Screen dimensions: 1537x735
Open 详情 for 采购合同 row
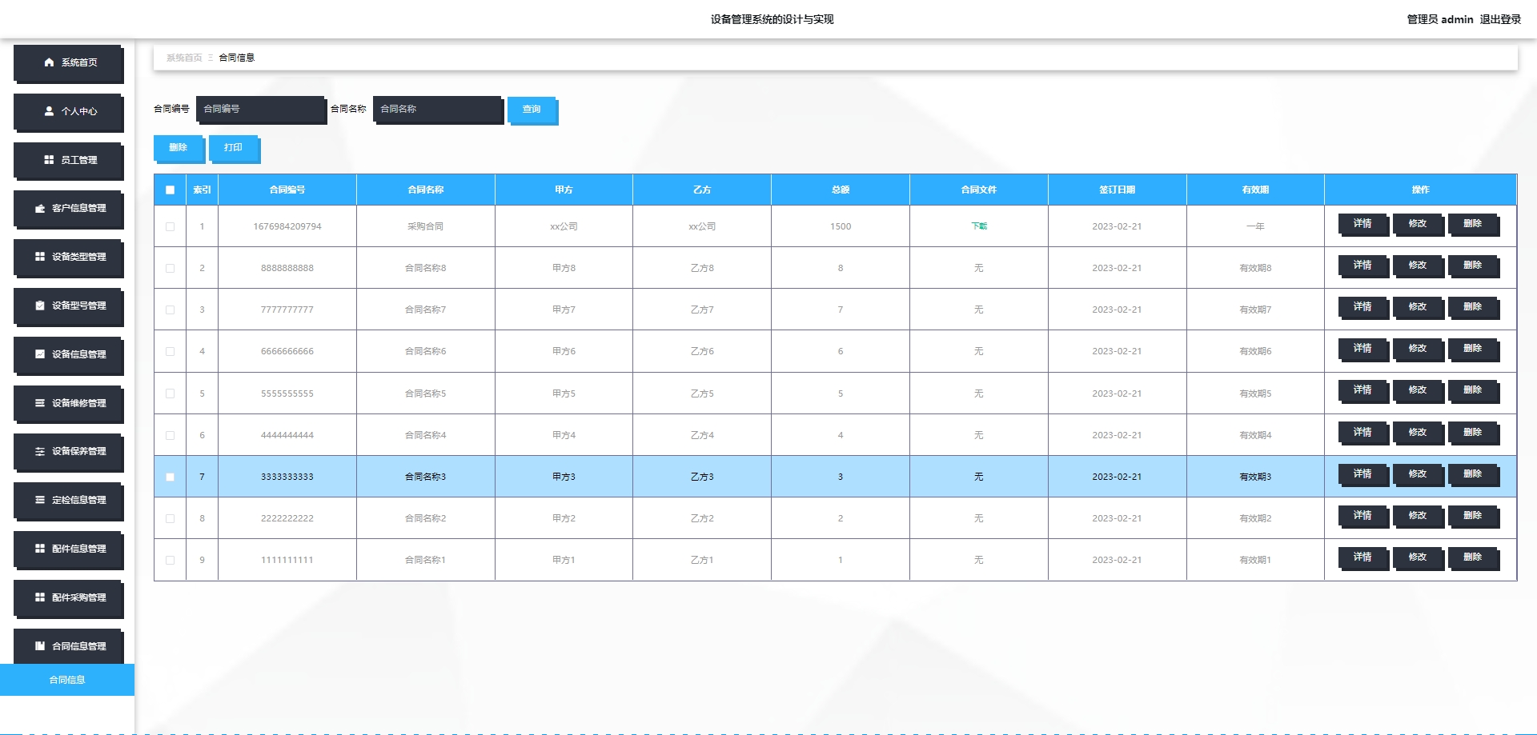click(x=1363, y=225)
